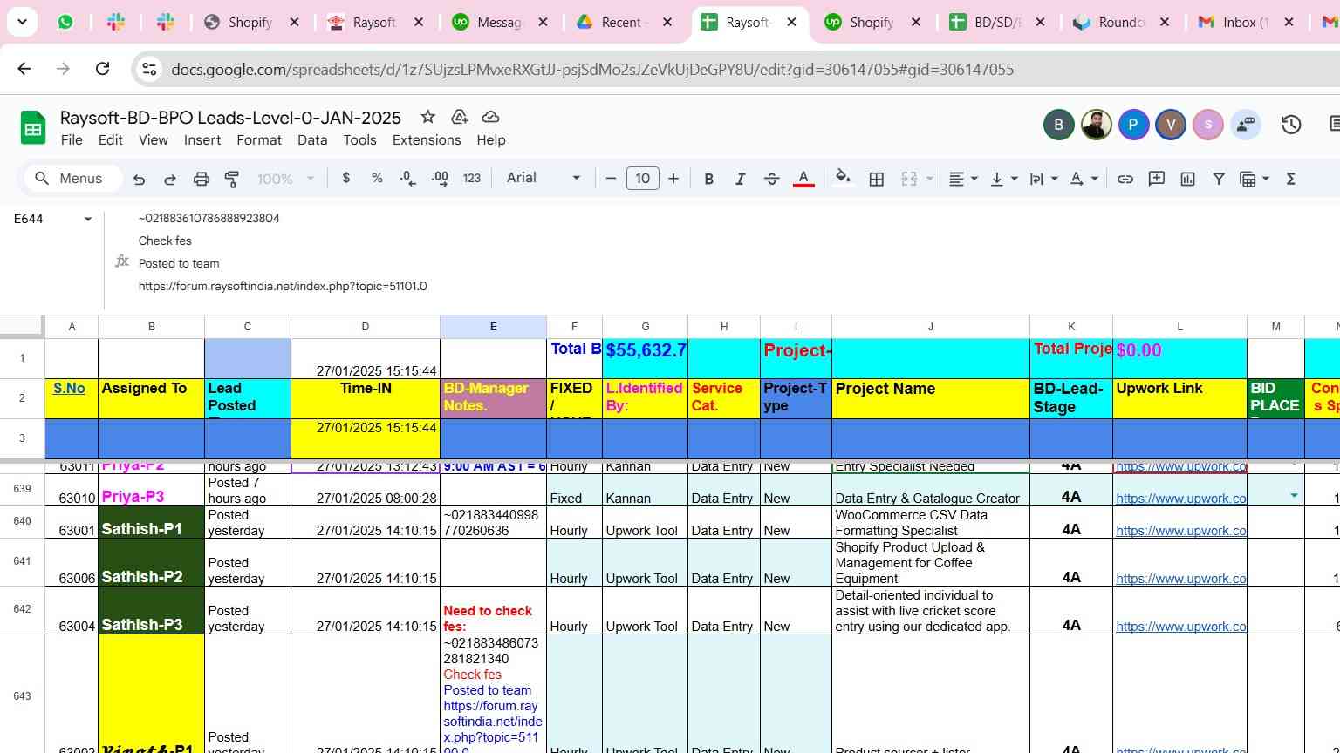Toggle bold formatting
1340x753 pixels.
click(709, 179)
